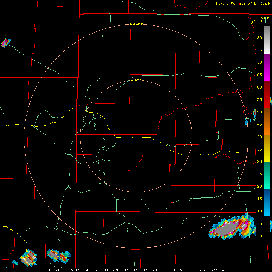The width and height of the screenshot is (272, 272).
Task: Click the 25 value on the color scale
Action: point(260,174)
